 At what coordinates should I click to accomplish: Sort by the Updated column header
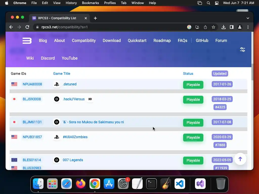pos(220,74)
